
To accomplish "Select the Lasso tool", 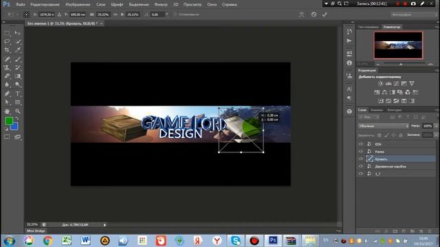I will [x=7, y=41].
